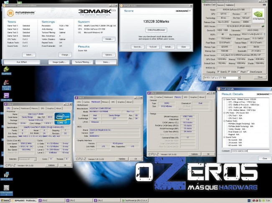Click the DRAM Frequency value in CPU-Z Memory
This screenshot has height=203, width=272.
[188, 116]
